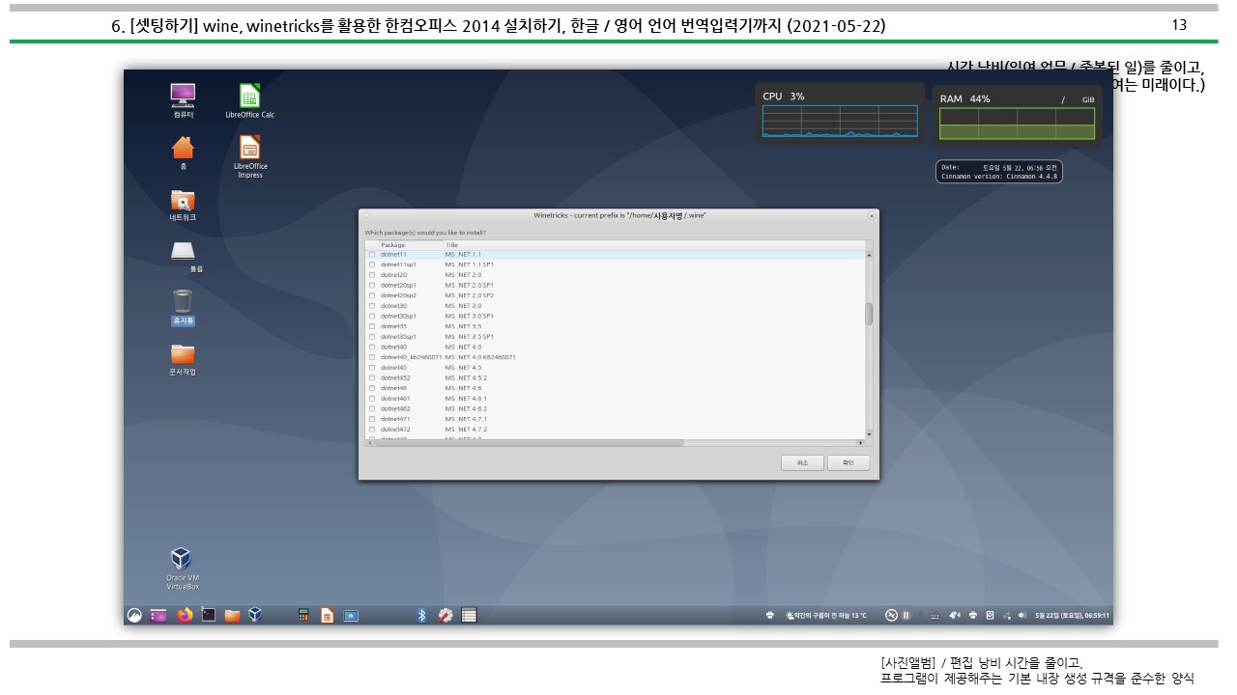Click the 취소 cancel button
Screen dimensions: 1237x695
click(802, 462)
